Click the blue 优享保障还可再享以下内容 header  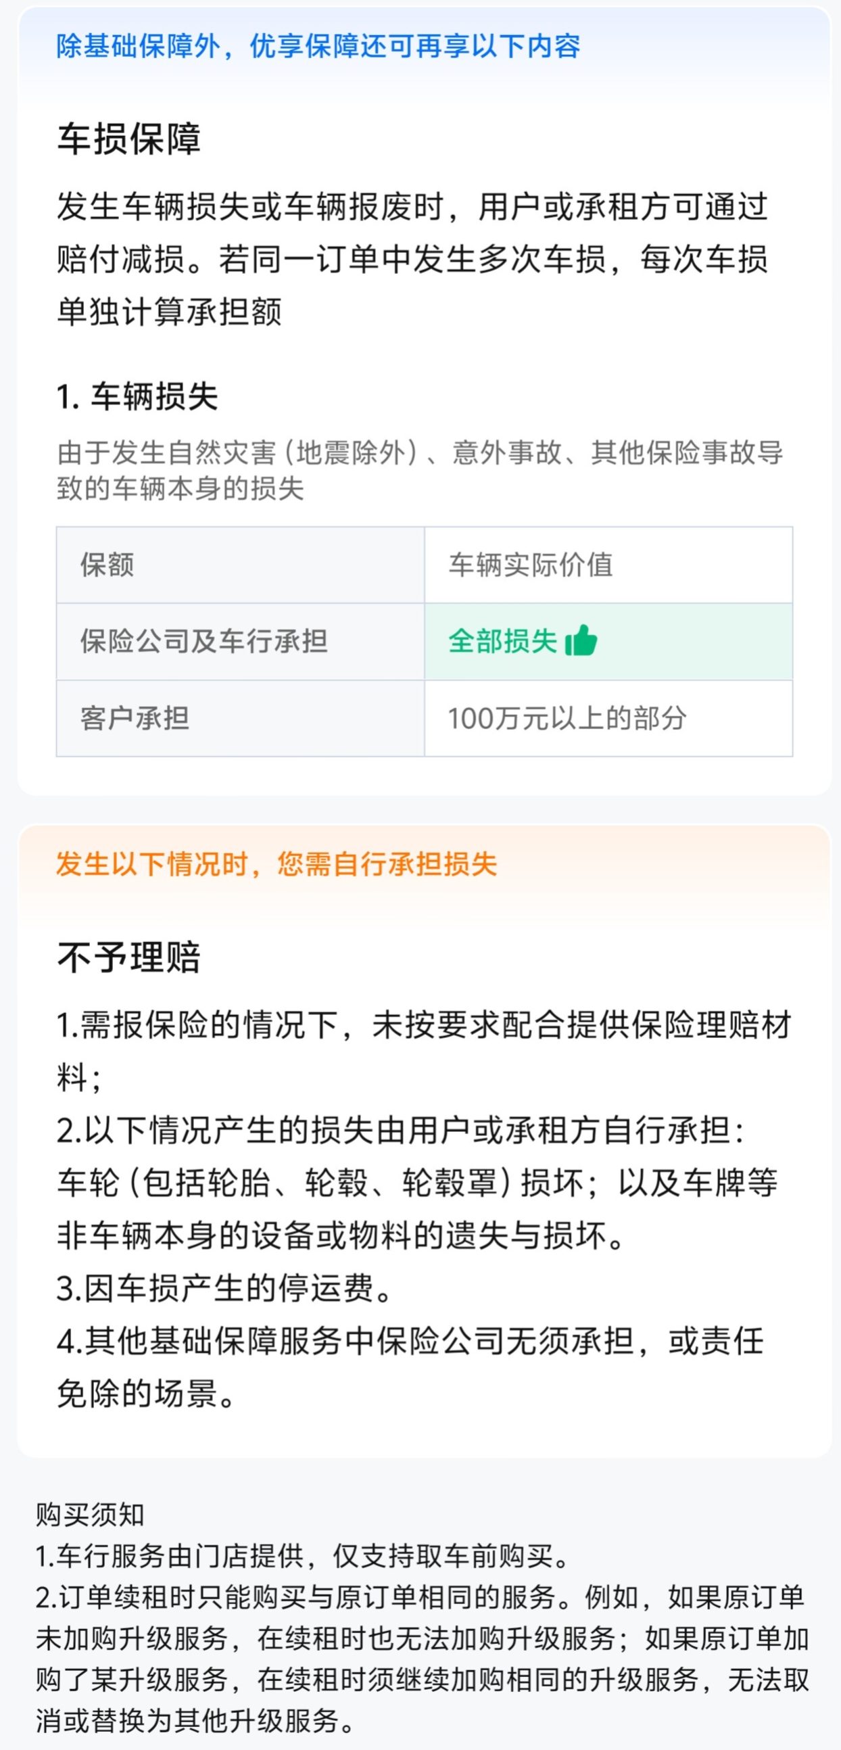pyautogui.click(x=318, y=46)
